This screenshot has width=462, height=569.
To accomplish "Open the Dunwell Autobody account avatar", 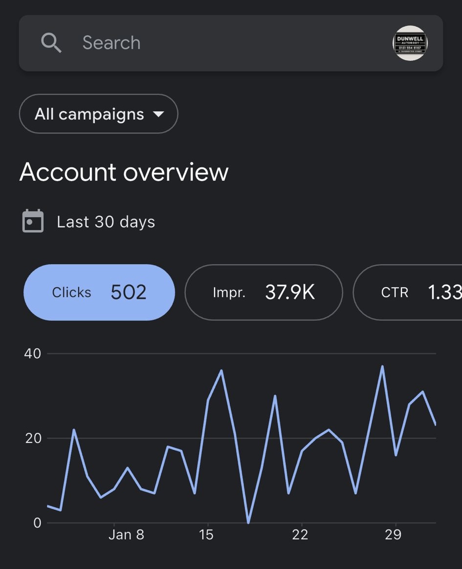I will coord(410,43).
